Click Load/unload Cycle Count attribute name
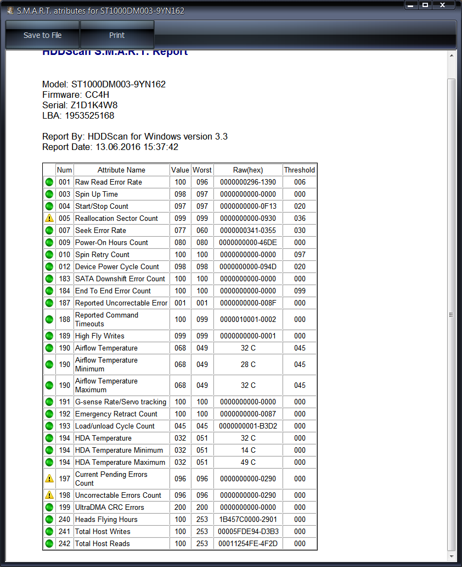The image size is (462, 567). [x=115, y=426]
